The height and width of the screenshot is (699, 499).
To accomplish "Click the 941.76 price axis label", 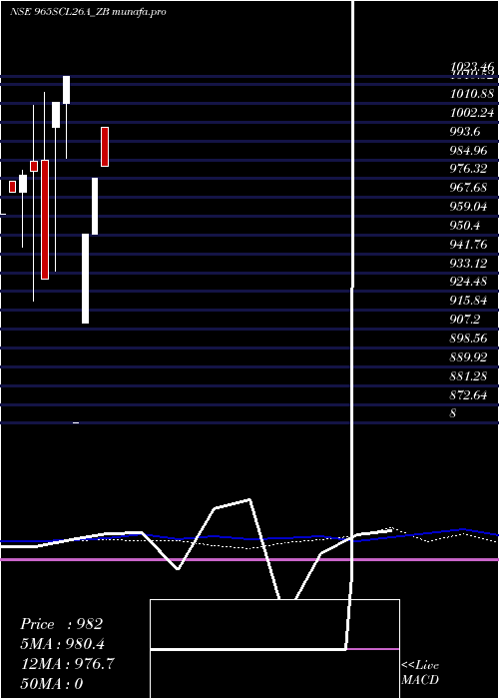I will point(468,245).
